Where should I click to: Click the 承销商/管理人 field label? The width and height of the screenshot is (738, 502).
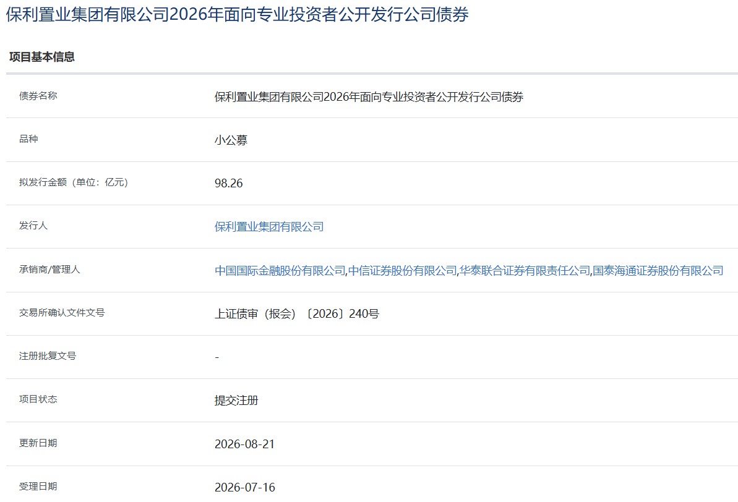(x=49, y=270)
